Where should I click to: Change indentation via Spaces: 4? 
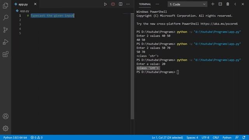[192, 138]
